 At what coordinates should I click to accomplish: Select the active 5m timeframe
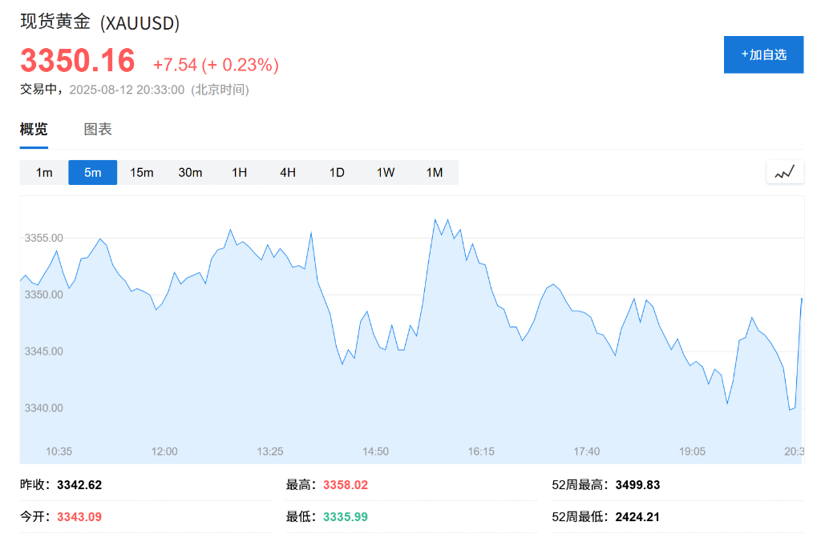tap(93, 173)
